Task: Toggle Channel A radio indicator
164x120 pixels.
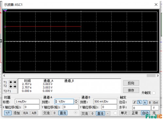Action: coord(75,112)
